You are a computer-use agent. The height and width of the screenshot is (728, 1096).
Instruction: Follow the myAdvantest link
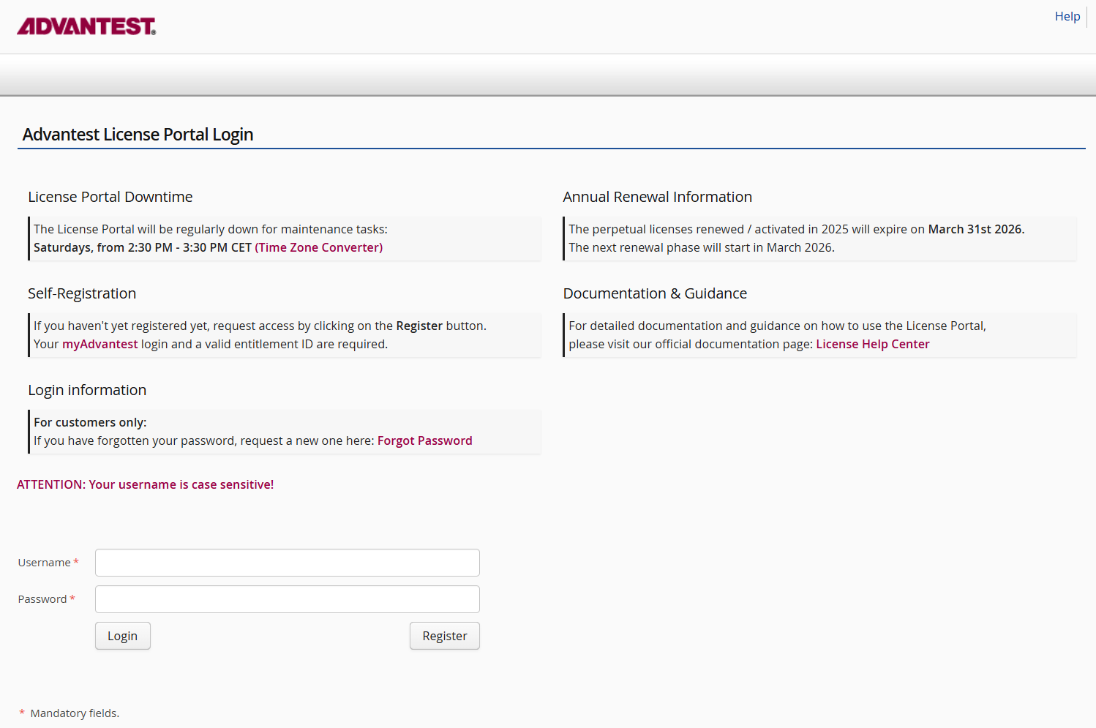tap(100, 344)
